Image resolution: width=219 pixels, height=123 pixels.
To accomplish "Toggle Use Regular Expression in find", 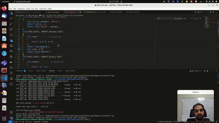I will tap(181, 18).
